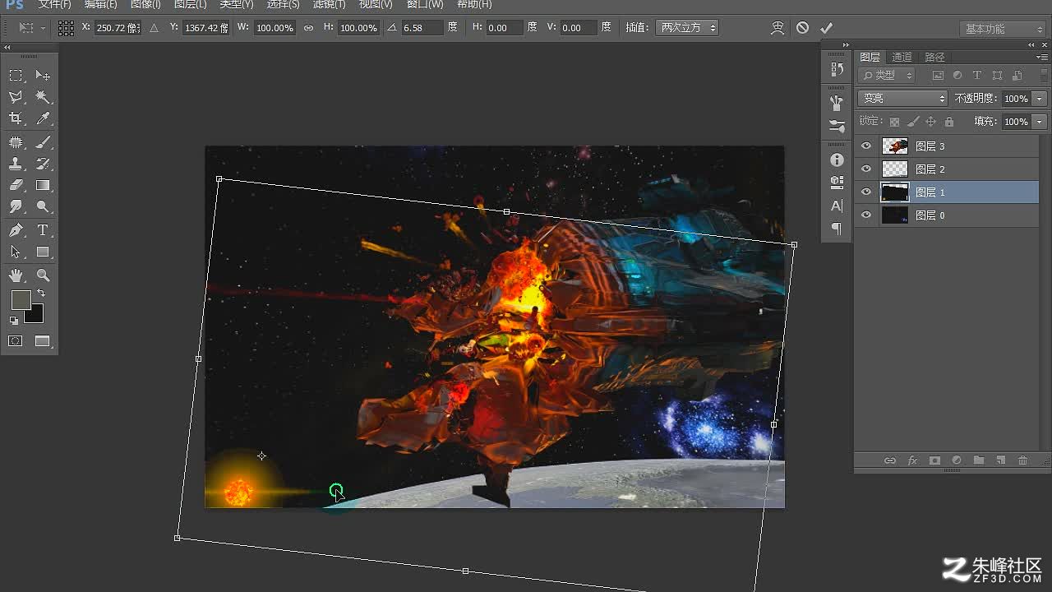The height and width of the screenshot is (592, 1052).
Task: Open the interpolation dropdown 两次立方
Action: [687, 28]
